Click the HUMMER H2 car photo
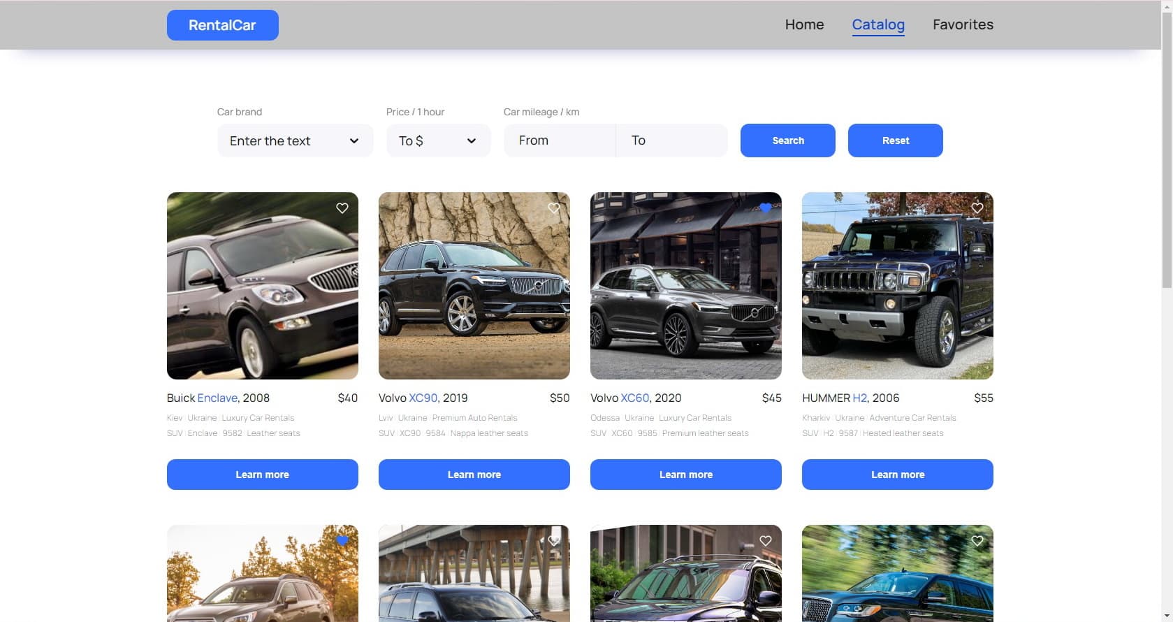 [x=898, y=286]
